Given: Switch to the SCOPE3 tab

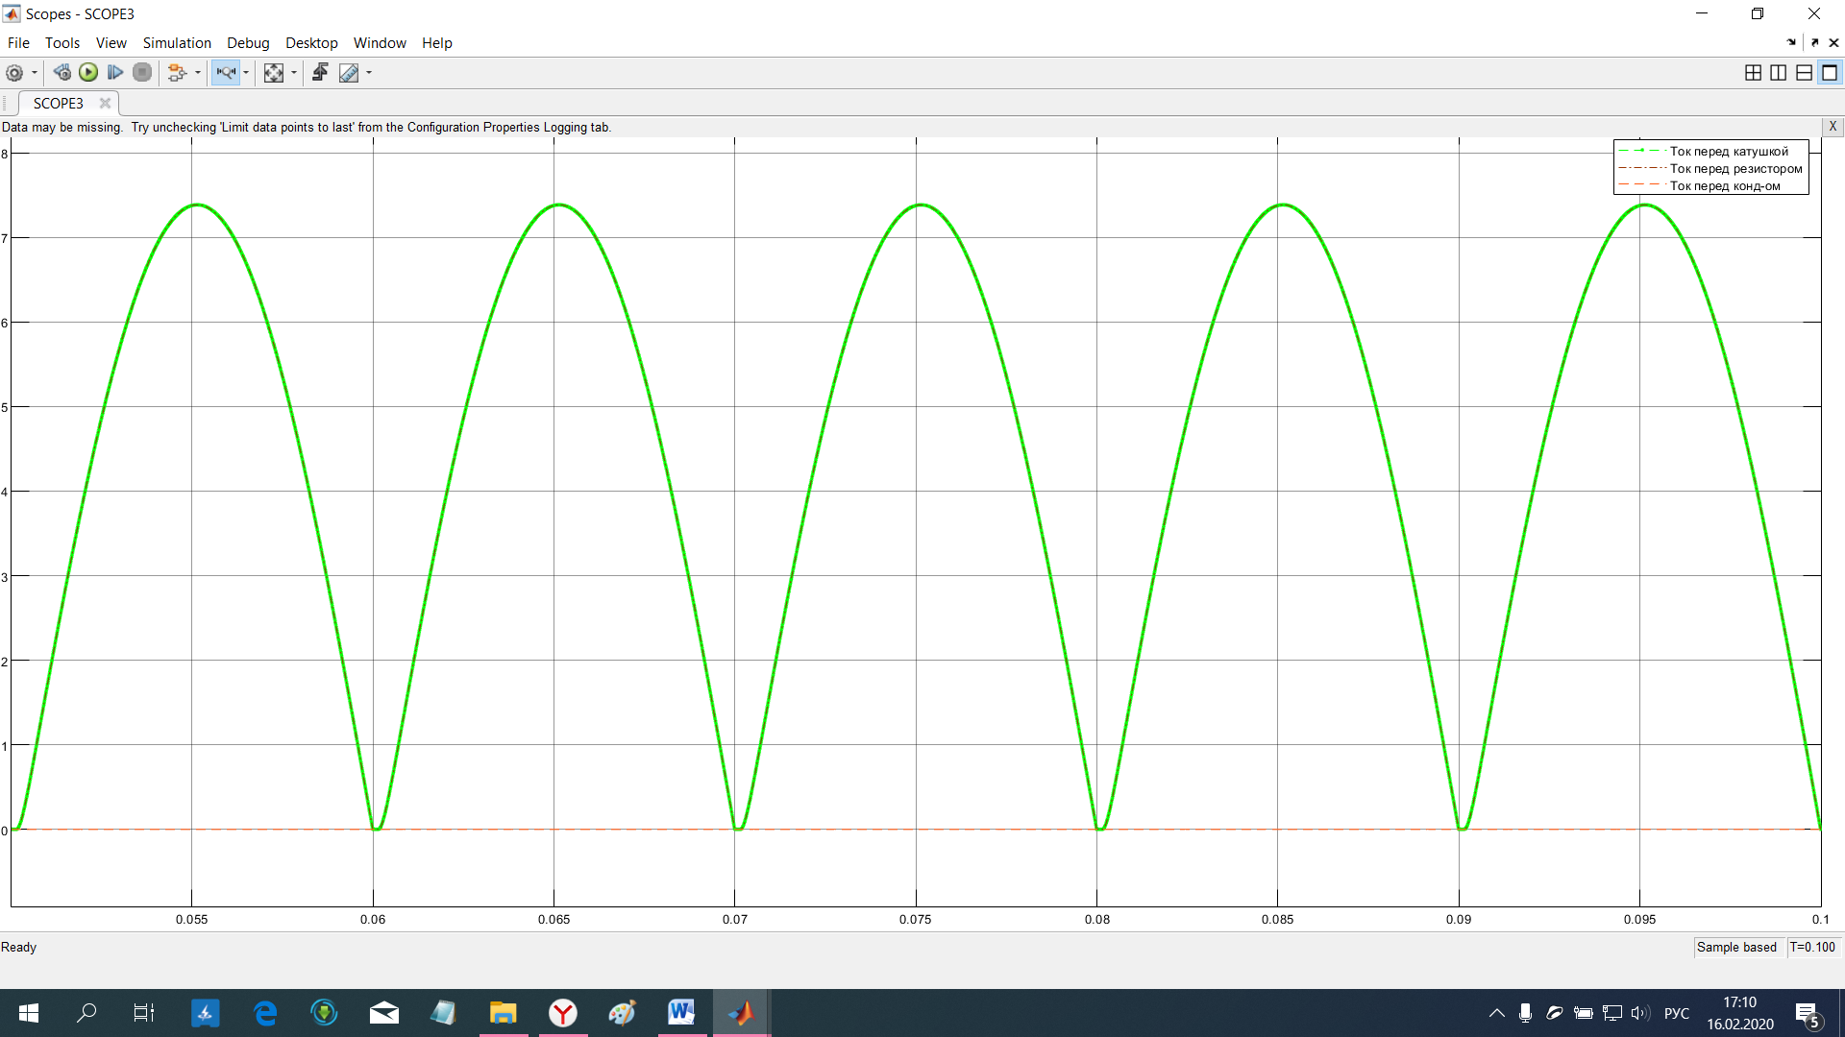Looking at the screenshot, I should coord(59,104).
